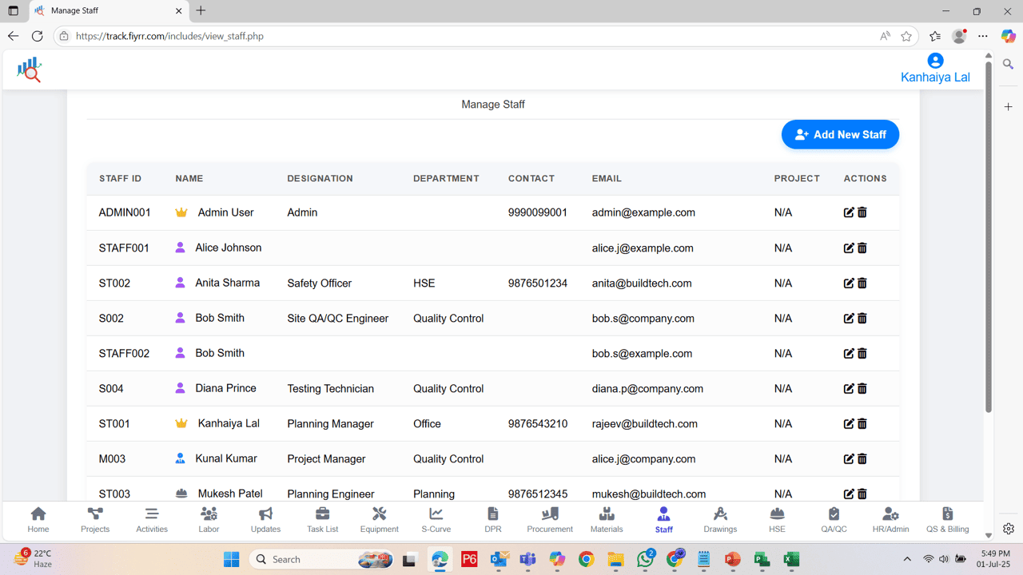Viewport: 1023px width, 575px height.
Task: Open the Task List section
Action: tap(322, 519)
